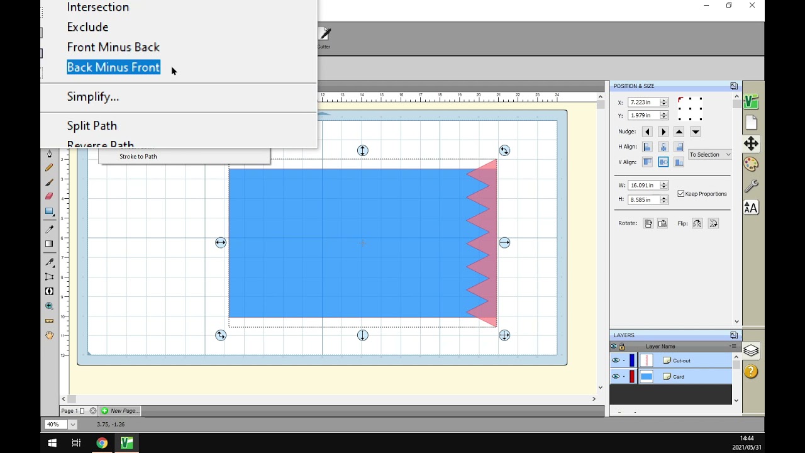The width and height of the screenshot is (805, 453).
Task: Open the Layers stack side panel
Action: tap(751, 350)
